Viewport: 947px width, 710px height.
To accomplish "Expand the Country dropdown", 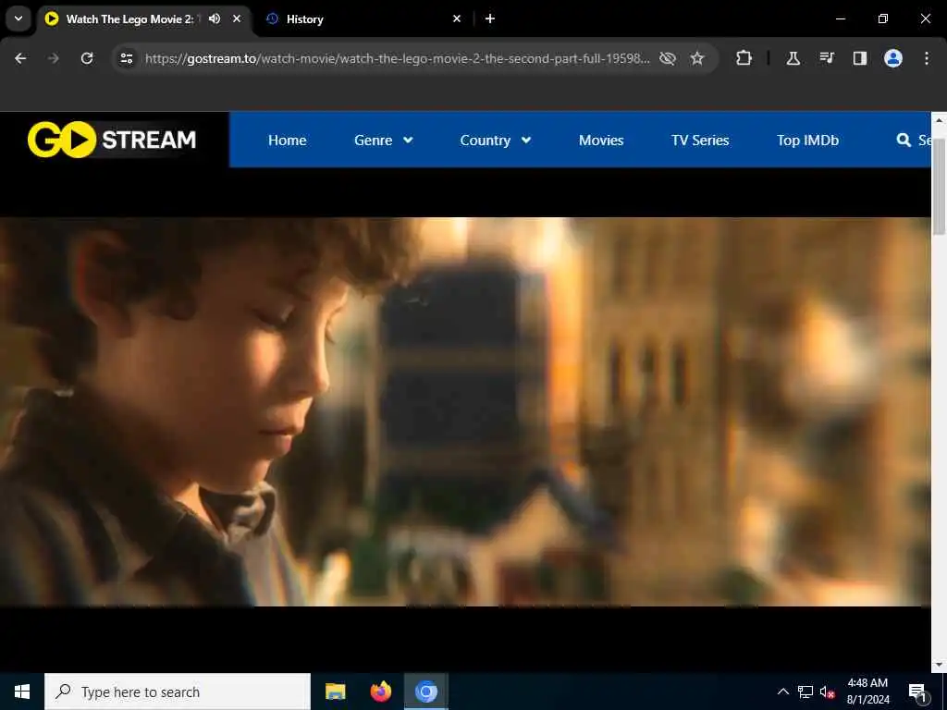I will pyautogui.click(x=496, y=141).
